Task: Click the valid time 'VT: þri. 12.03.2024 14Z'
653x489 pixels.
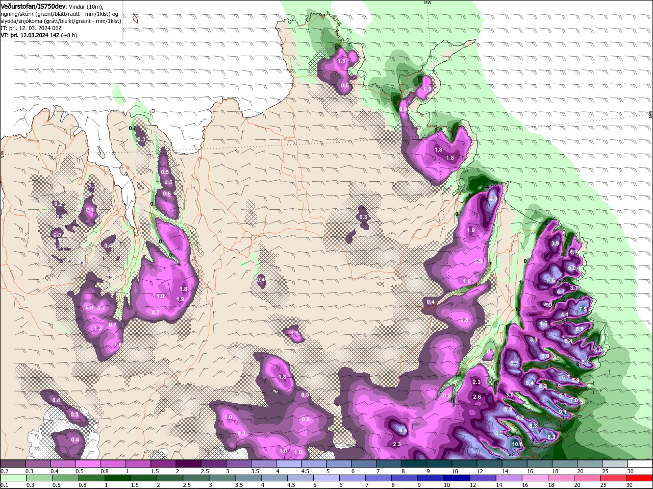Action: click(x=31, y=35)
